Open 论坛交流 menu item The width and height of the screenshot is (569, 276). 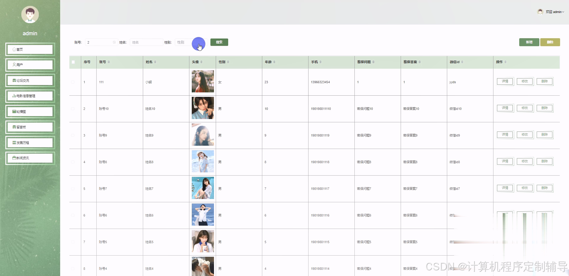(x=30, y=80)
